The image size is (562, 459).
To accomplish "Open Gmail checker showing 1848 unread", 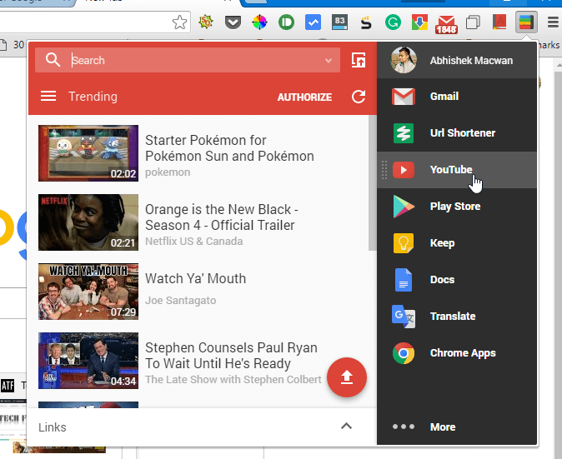I will pos(446,24).
